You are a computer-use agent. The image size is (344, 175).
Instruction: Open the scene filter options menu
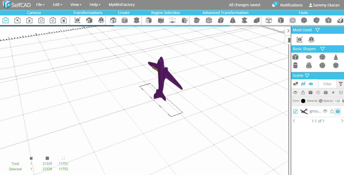click(x=341, y=84)
